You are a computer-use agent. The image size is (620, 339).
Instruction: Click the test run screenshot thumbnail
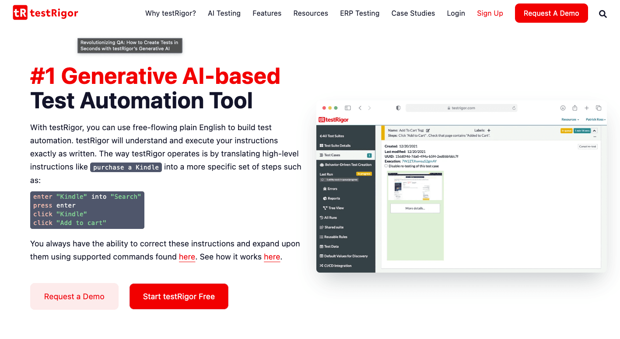click(415, 186)
